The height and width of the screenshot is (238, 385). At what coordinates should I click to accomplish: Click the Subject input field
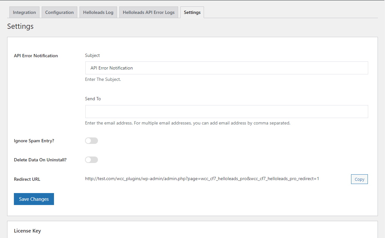coord(226,68)
